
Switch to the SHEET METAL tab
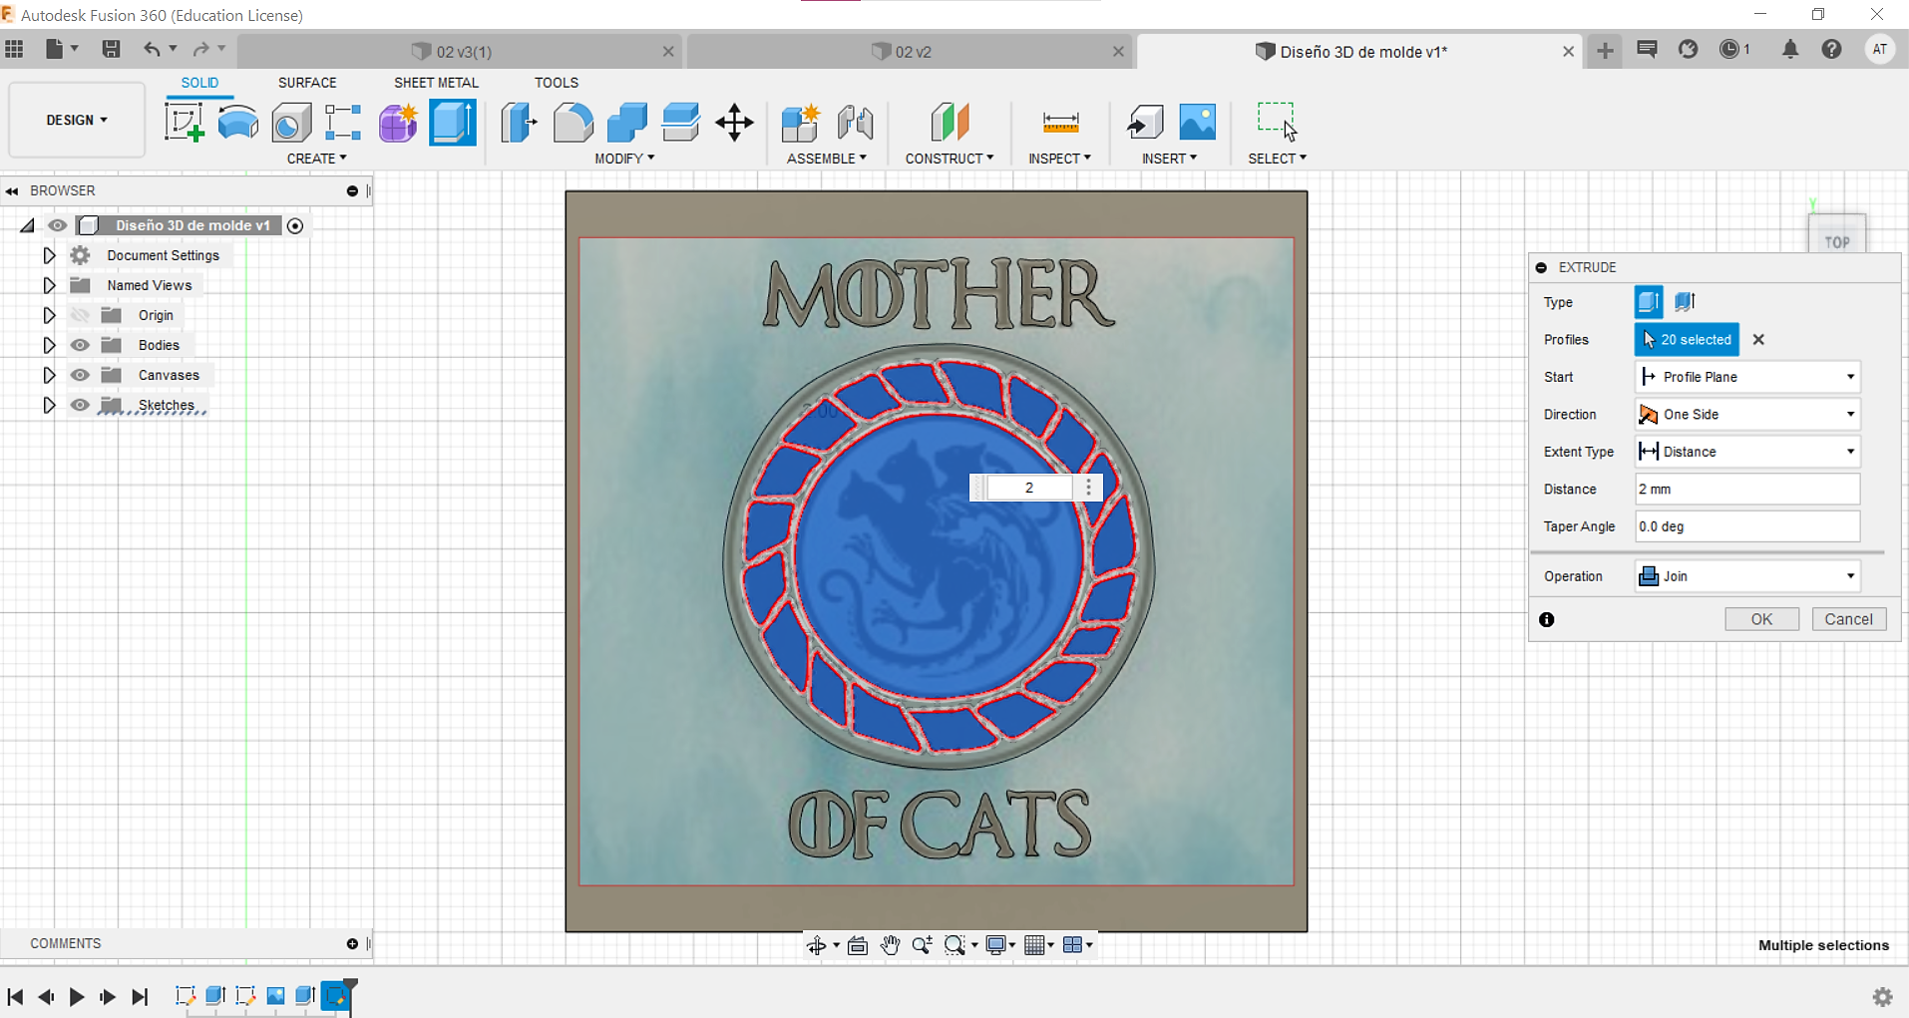coord(436,83)
